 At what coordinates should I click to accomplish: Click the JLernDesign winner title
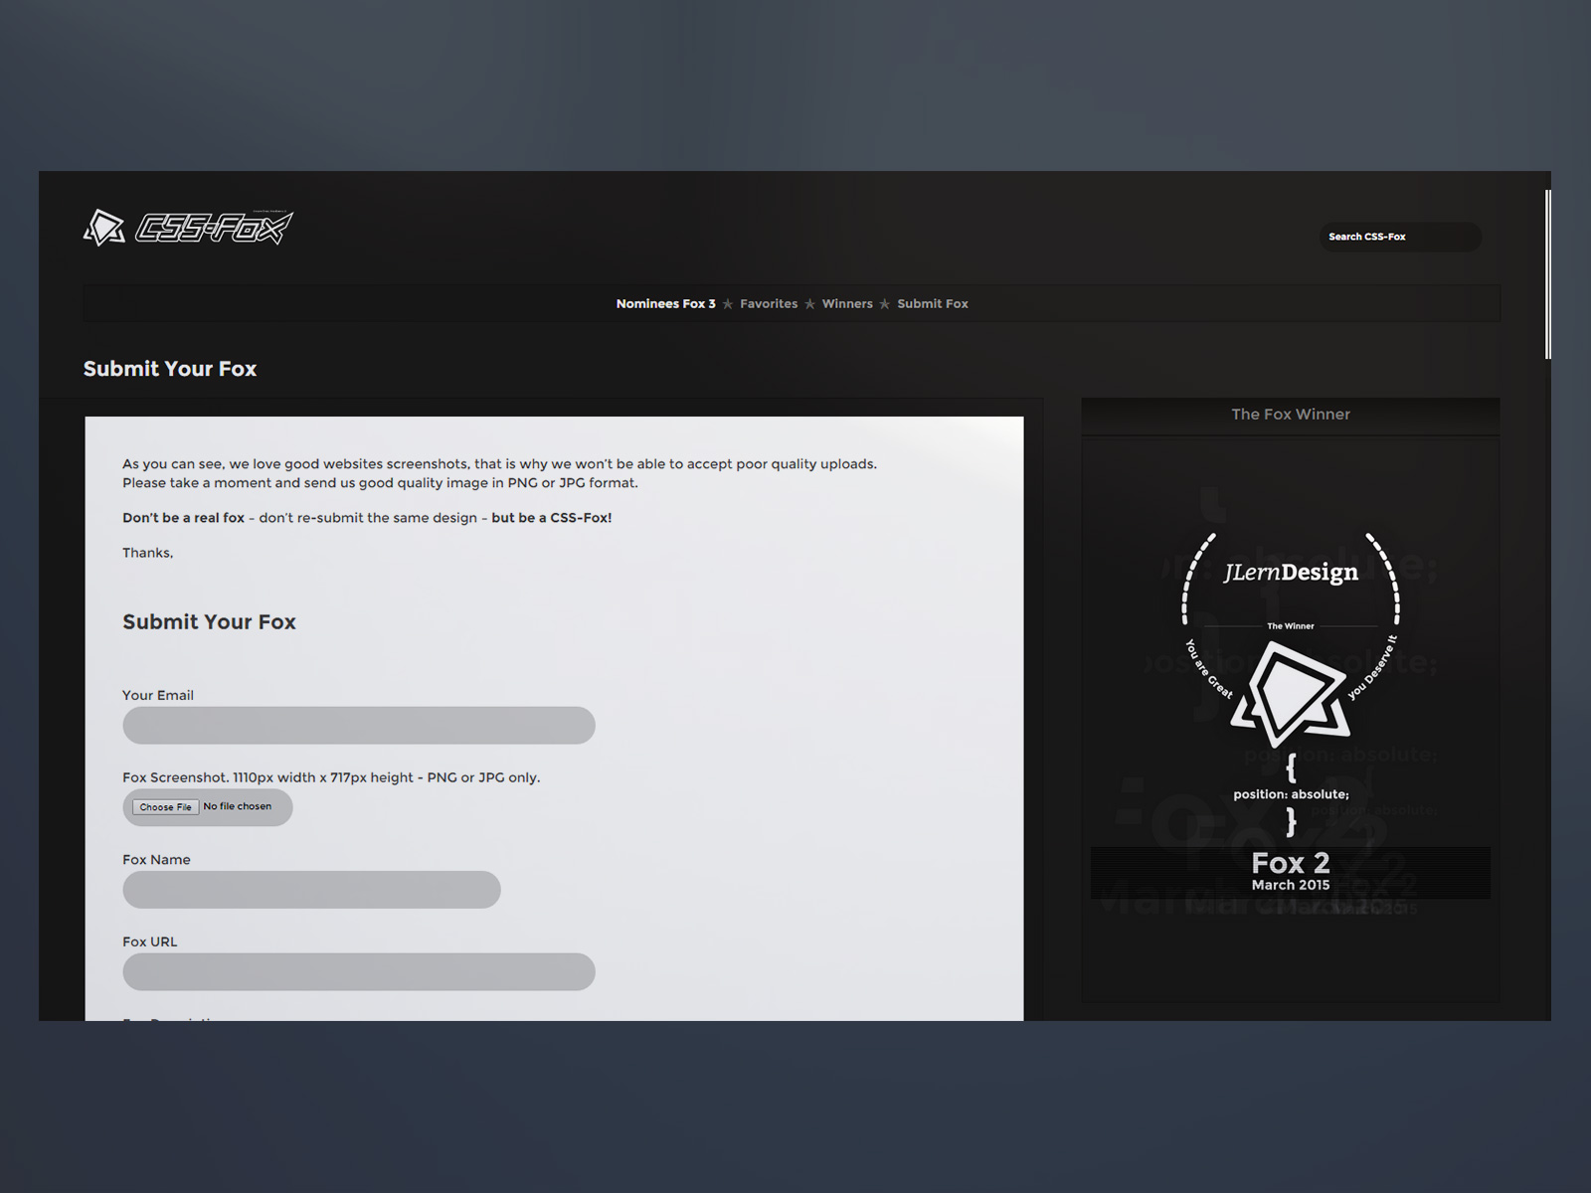[1290, 573]
